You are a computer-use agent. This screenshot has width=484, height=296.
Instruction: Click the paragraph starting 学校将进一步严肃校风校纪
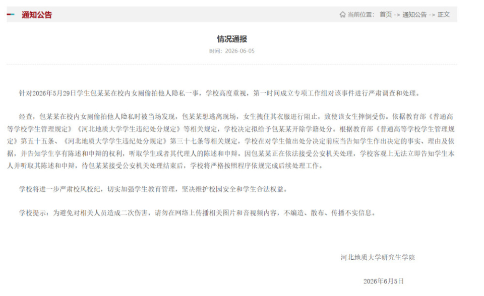coord(153,189)
